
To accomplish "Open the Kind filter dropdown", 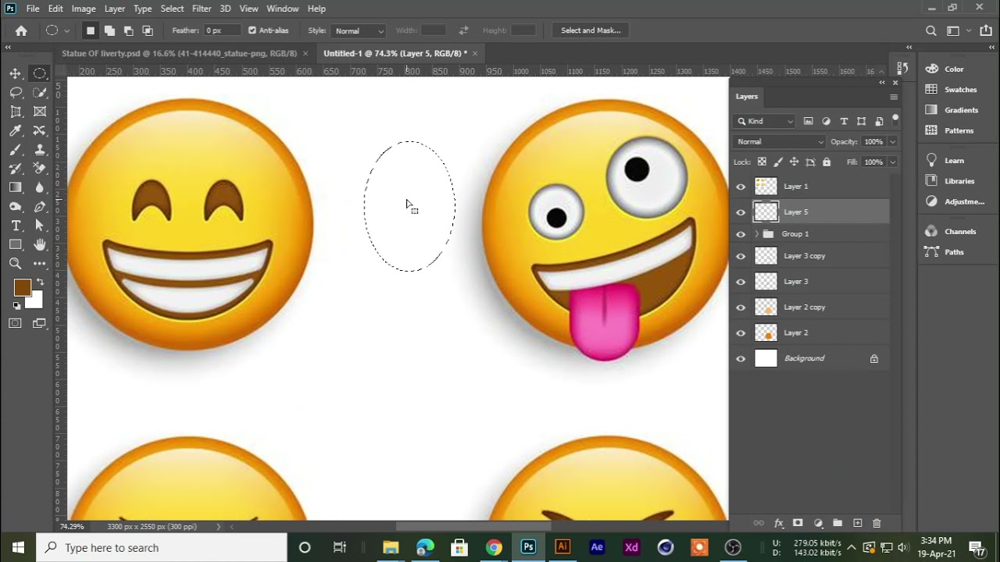I will (x=765, y=121).
